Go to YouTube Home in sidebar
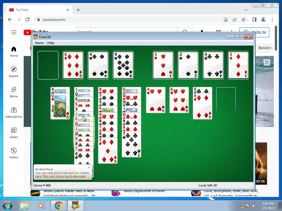Viewport: 282px width, 211px height. click(14, 52)
